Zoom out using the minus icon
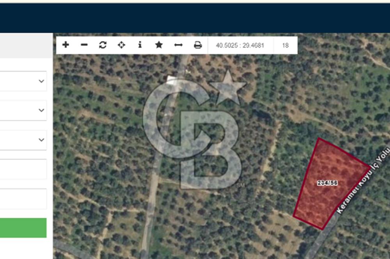This screenshot has height=259, width=390. (84, 45)
